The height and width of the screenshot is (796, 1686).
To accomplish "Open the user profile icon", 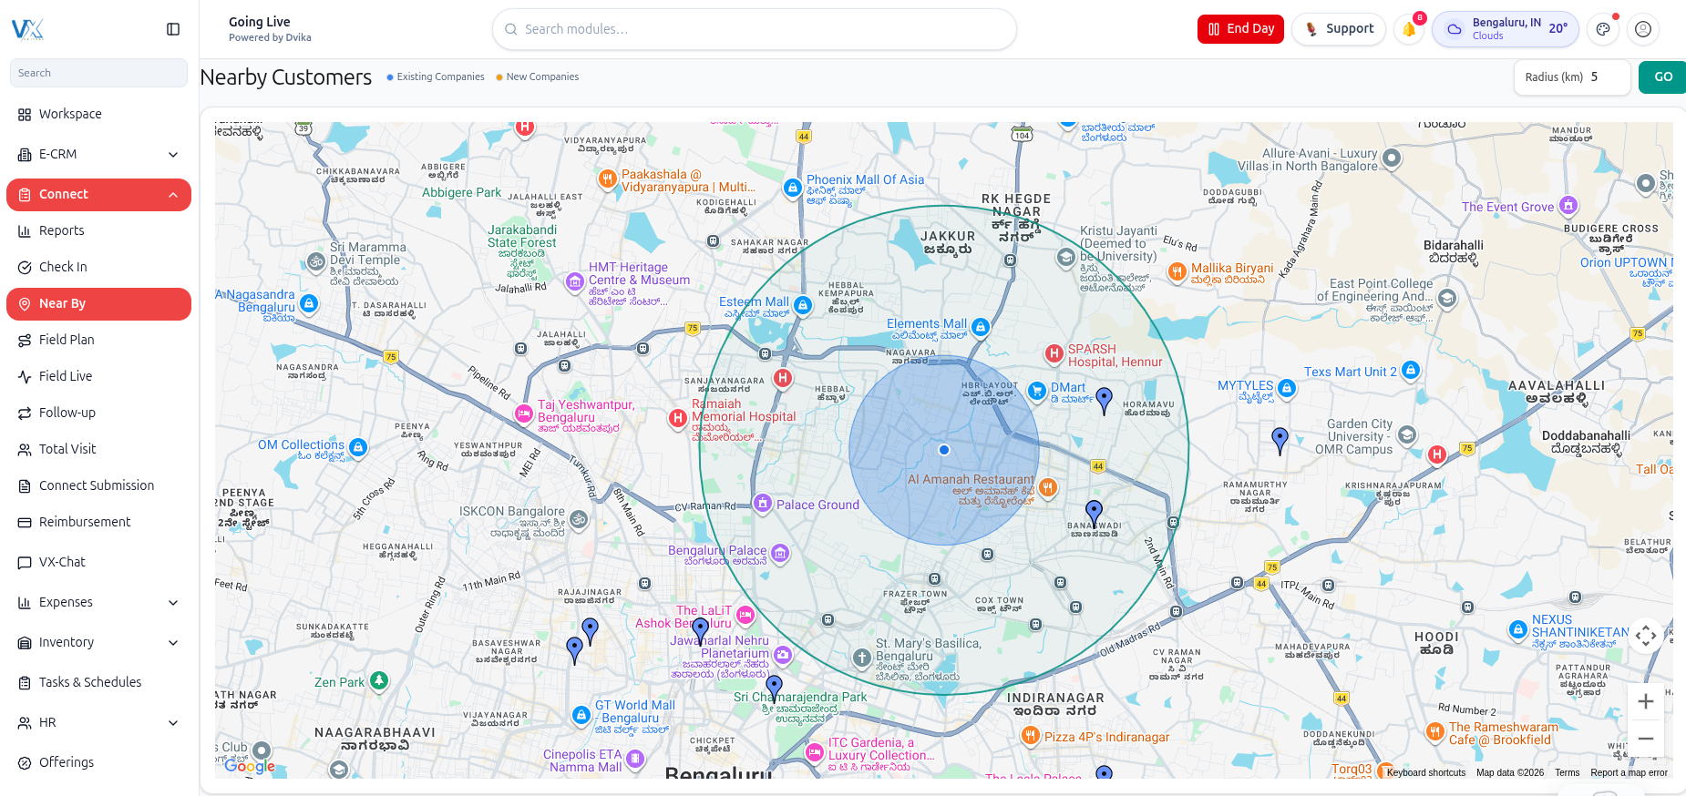I will pyautogui.click(x=1642, y=29).
